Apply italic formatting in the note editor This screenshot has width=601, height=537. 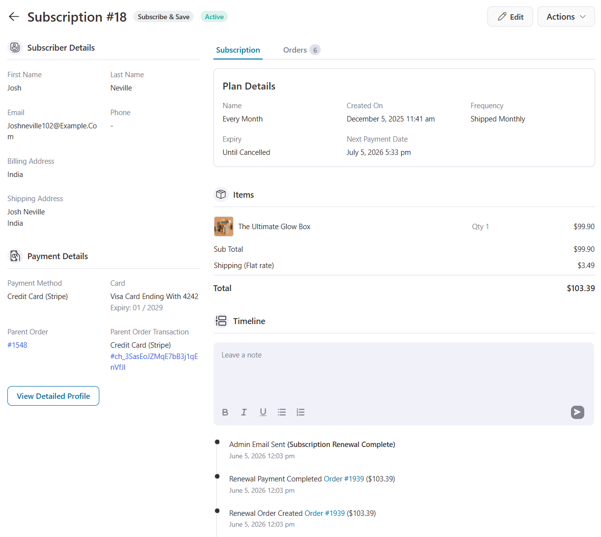tap(244, 412)
